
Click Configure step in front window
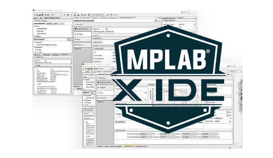click(105, 87)
